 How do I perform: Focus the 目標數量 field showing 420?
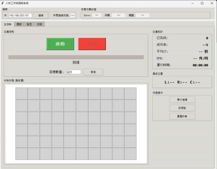coord(74,72)
